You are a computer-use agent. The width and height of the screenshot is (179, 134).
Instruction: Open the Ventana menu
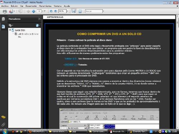point(58,6)
